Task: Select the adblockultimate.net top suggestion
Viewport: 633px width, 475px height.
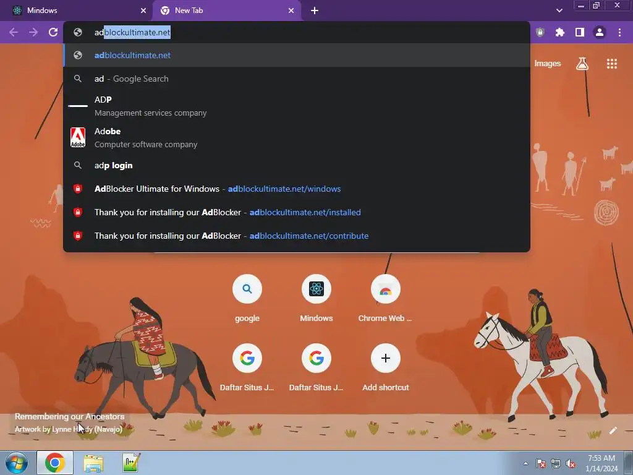Action: point(296,55)
